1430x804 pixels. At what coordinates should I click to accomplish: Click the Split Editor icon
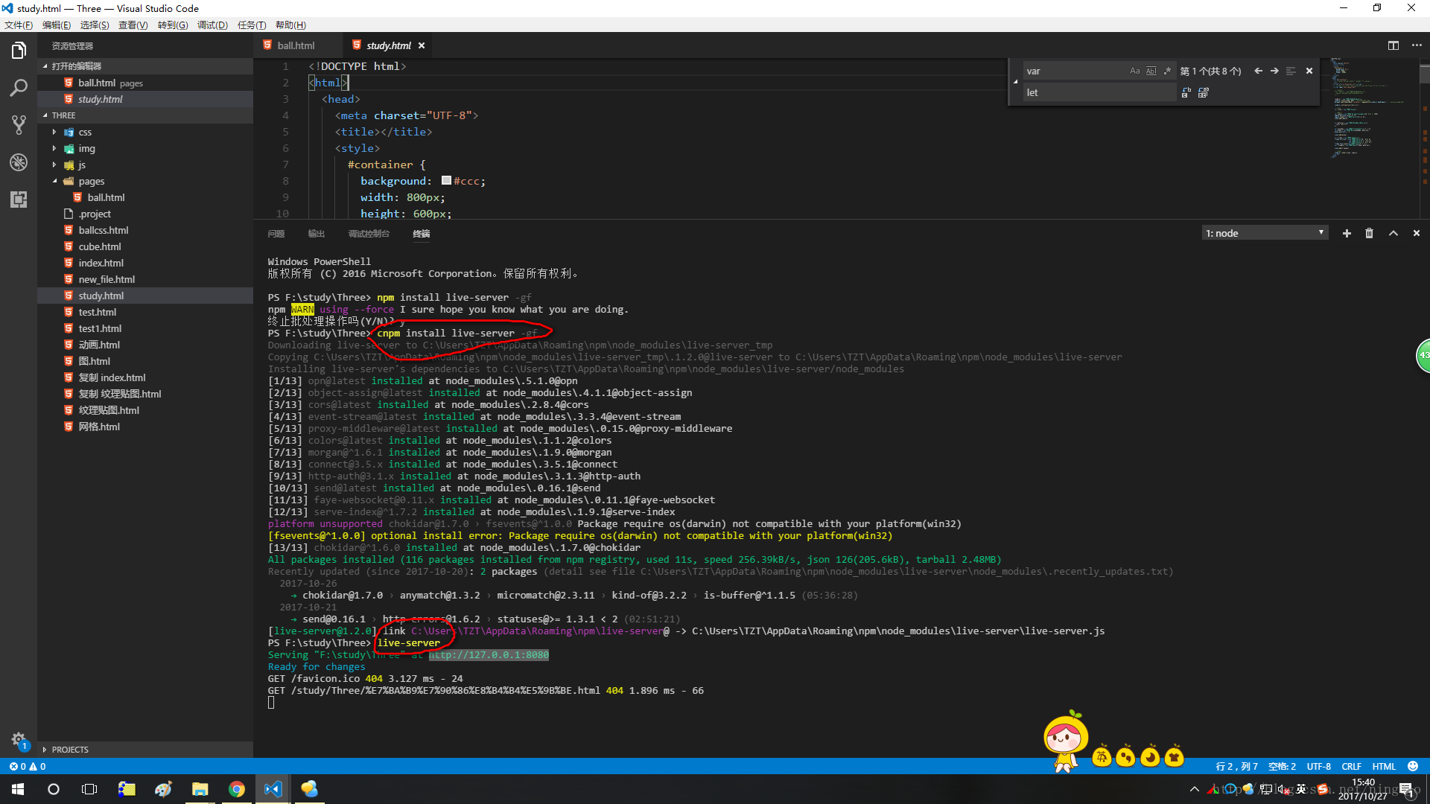coord(1394,45)
